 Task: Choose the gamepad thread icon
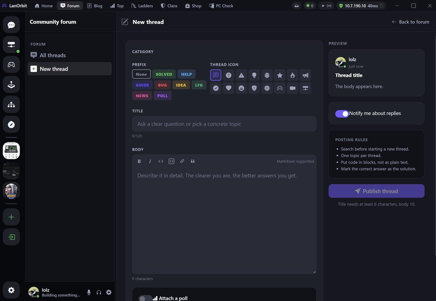280,88
